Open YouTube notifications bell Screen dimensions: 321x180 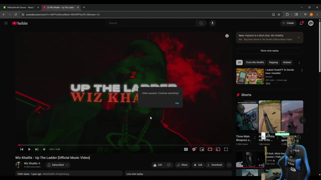pos(301,23)
